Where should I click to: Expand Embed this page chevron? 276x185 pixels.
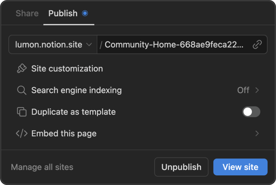(257, 133)
